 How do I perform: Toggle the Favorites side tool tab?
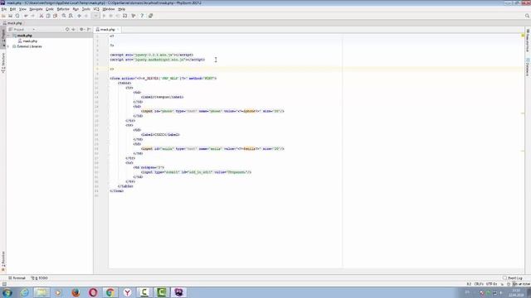[3, 261]
